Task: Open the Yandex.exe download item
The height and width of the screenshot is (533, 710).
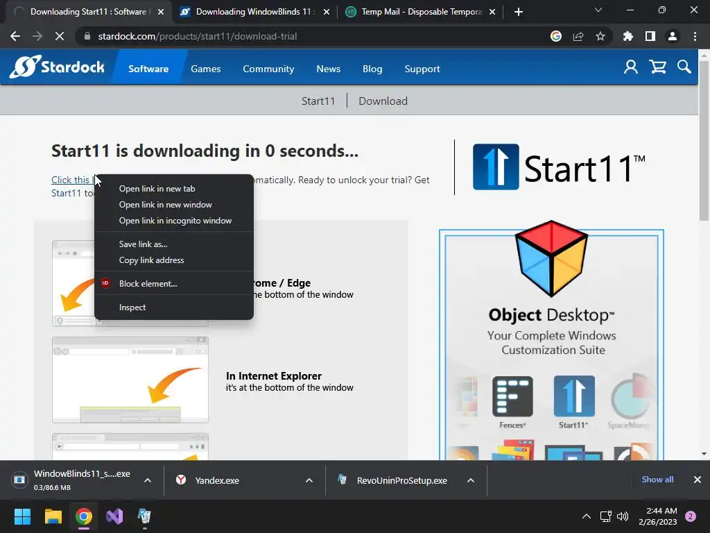Action: 236,480
